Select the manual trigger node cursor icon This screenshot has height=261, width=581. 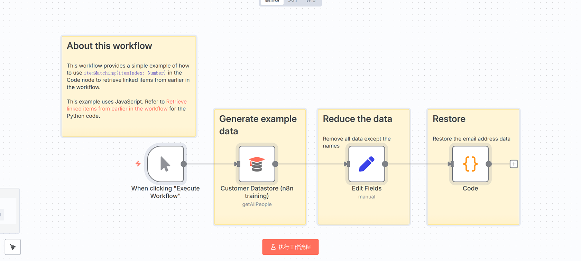pyautogui.click(x=165, y=164)
